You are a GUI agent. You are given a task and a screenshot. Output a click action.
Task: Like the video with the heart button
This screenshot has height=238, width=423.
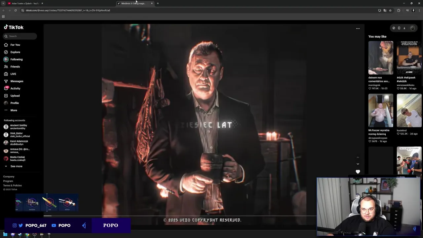point(358,172)
